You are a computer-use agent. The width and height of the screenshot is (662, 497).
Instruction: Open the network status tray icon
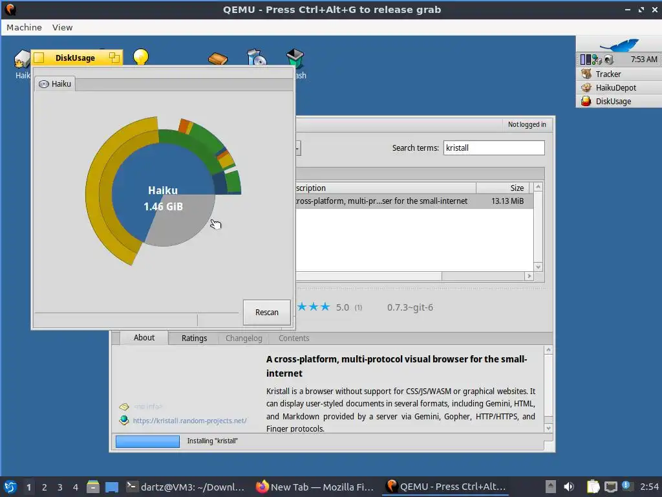(x=596, y=60)
